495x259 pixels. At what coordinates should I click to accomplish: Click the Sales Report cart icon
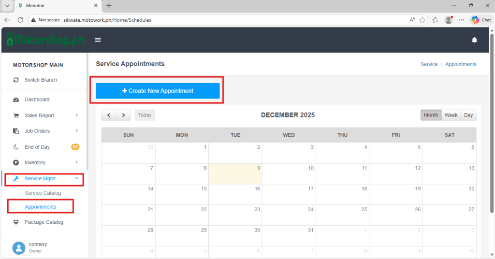point(16,115)
